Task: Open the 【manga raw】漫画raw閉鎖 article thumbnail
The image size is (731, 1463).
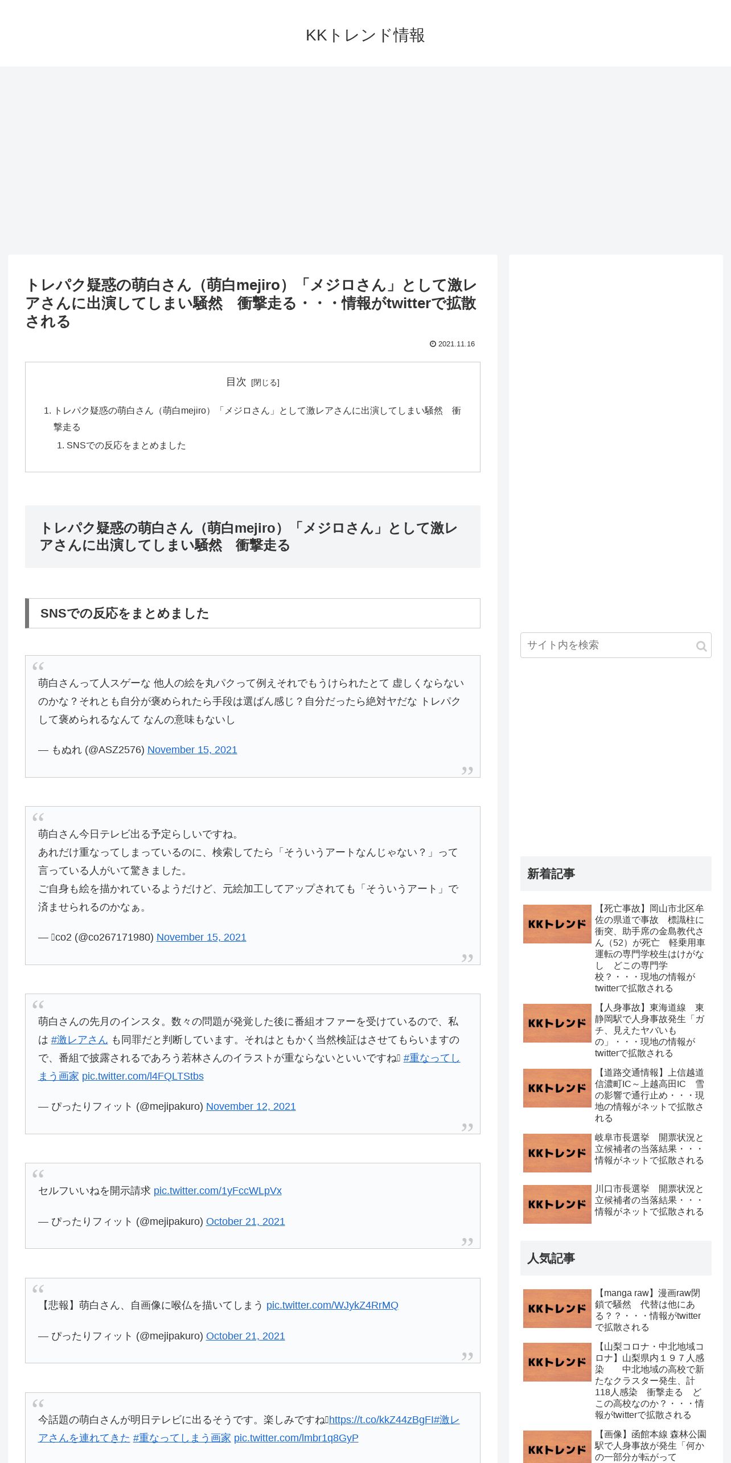Action: 557,1309
